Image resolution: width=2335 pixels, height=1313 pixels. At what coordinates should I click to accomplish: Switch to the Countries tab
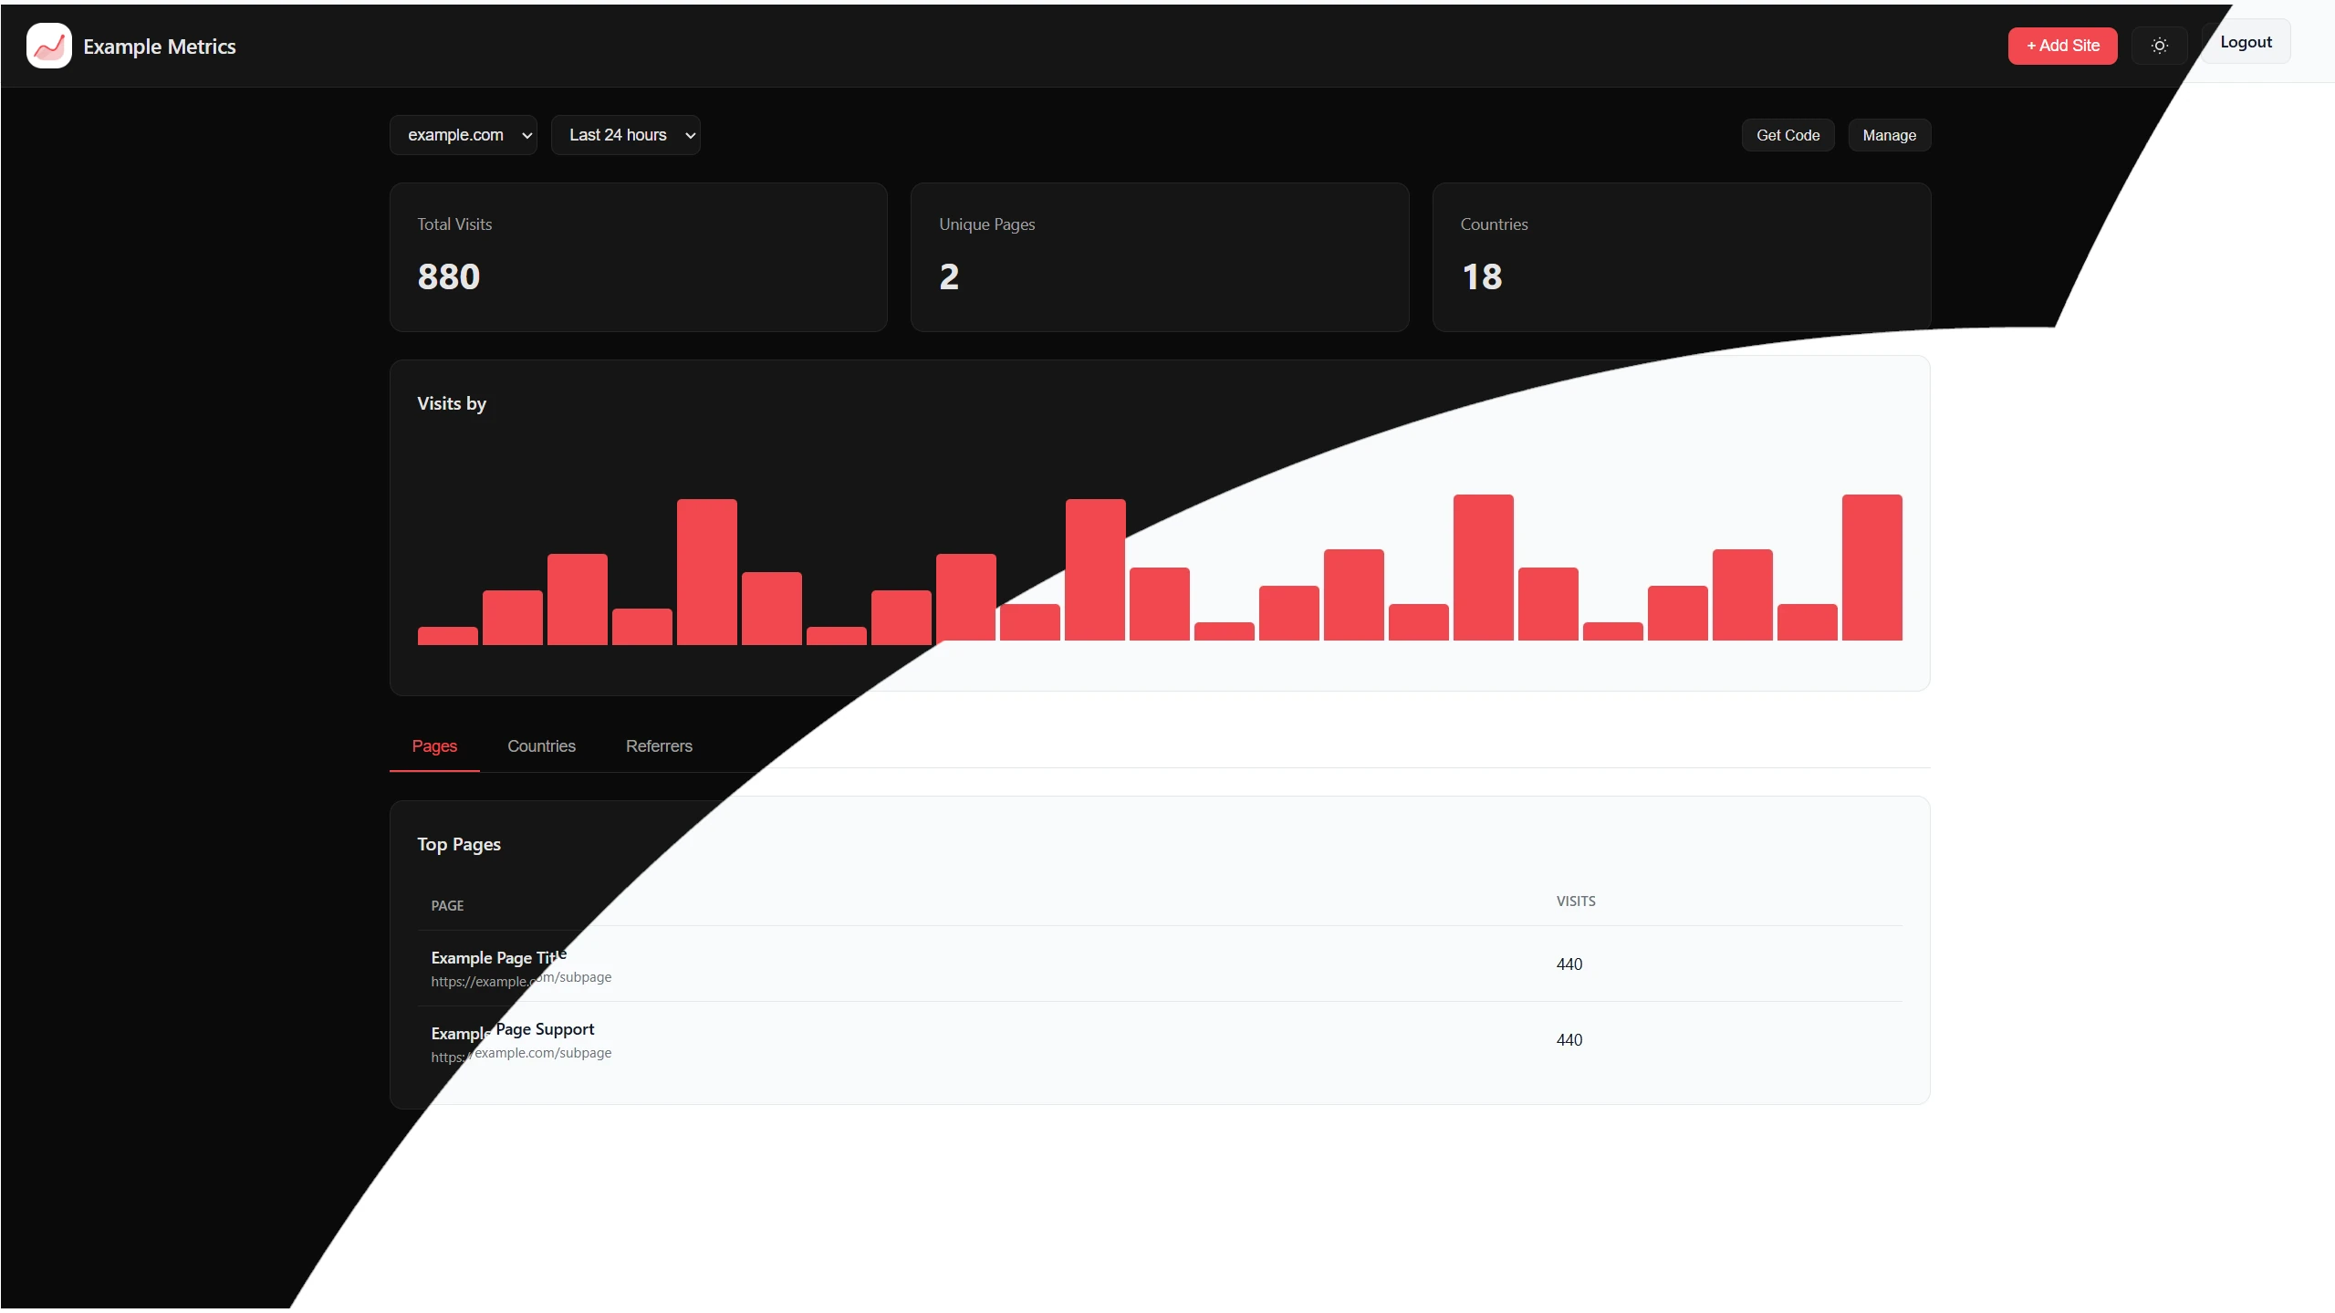tap(541, 746)
